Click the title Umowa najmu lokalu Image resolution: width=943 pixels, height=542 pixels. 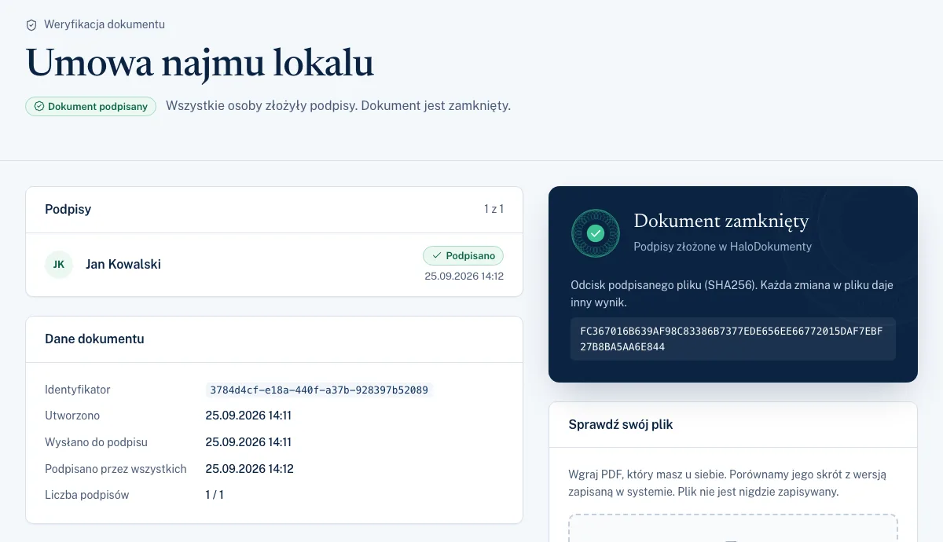click(200, 63)
